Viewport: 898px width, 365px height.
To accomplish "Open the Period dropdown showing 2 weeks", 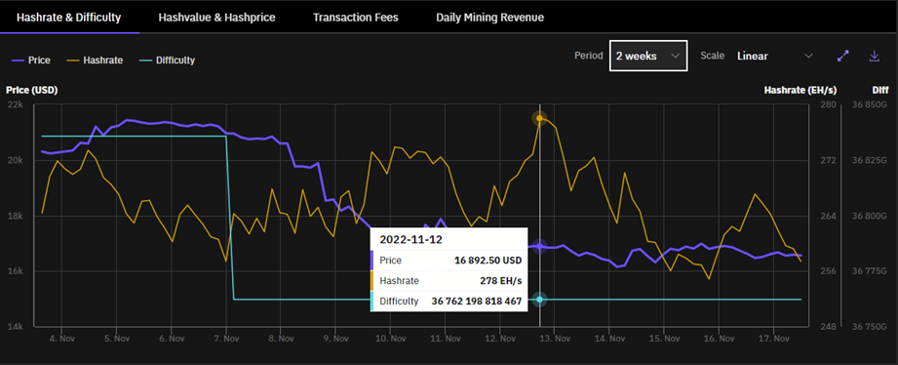I will [648, 56].
